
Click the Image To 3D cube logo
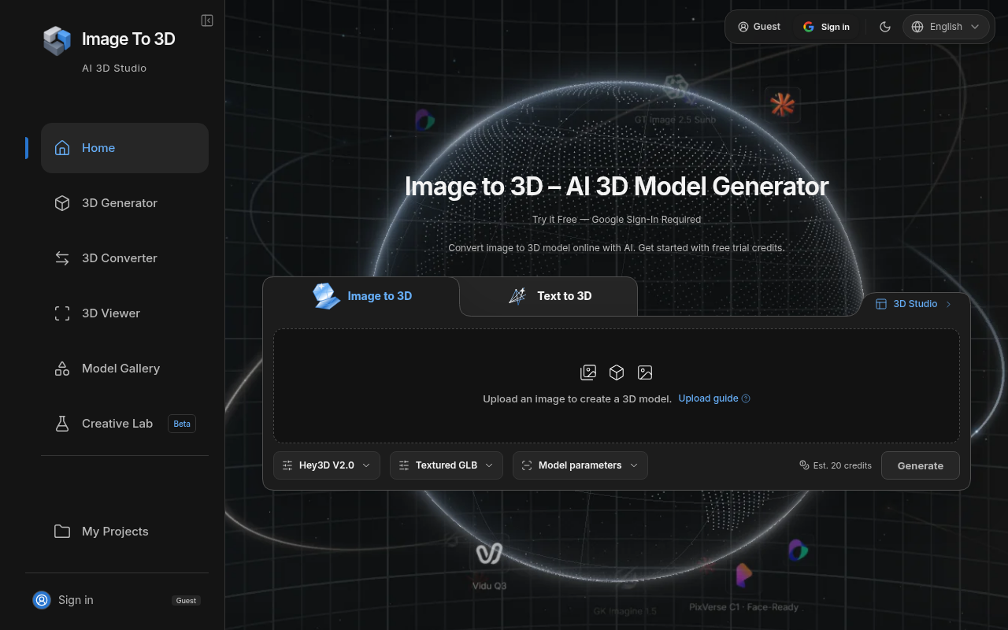57,41
